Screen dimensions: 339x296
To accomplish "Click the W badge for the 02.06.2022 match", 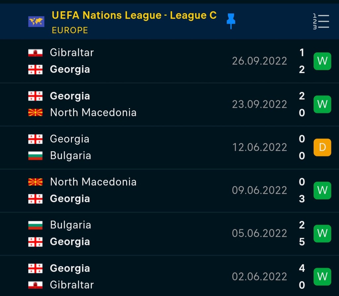I will pyautogui.click(x=322, y=277).
